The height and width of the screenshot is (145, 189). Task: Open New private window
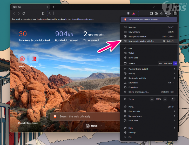click(149, 37)
